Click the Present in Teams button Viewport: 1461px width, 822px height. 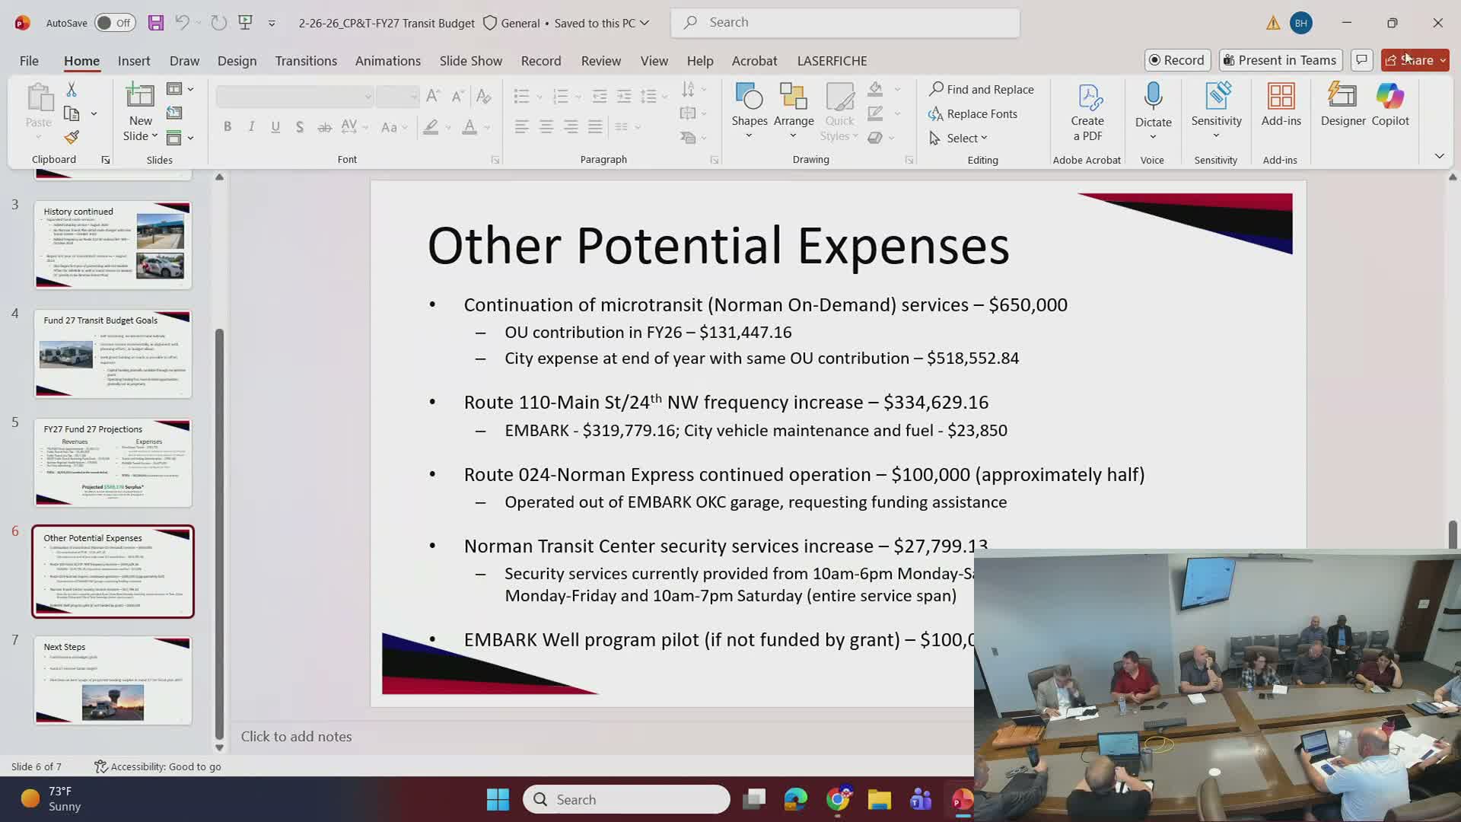[1280, 59]
